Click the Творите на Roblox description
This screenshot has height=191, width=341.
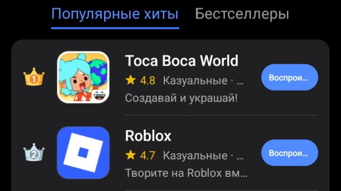point(186,173)
